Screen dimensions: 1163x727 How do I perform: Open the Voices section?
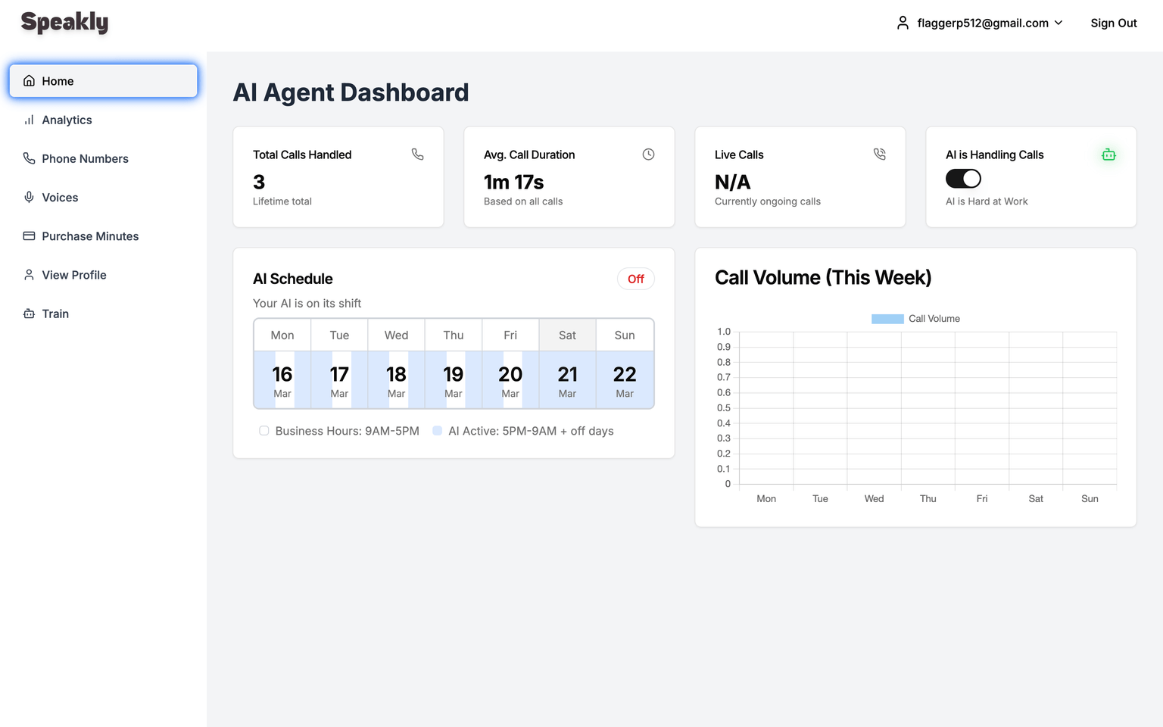[x=103, y=197]
